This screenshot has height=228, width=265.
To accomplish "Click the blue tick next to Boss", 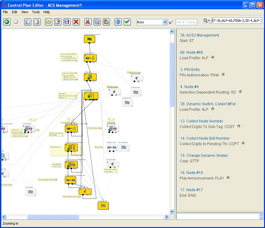I will tap(171, 22).
